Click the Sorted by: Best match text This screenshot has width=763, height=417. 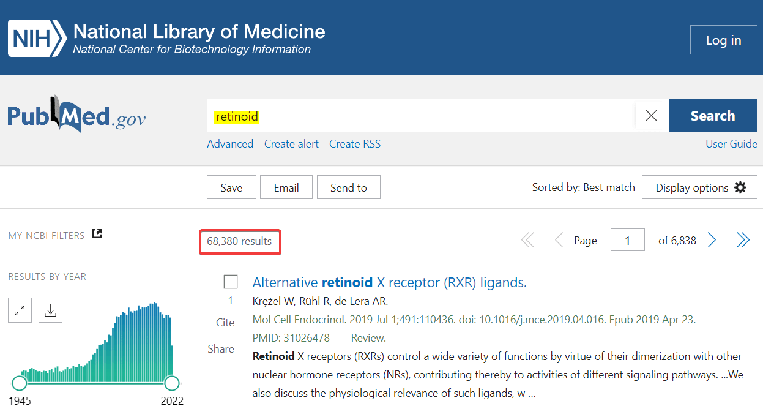coord(584,187)
